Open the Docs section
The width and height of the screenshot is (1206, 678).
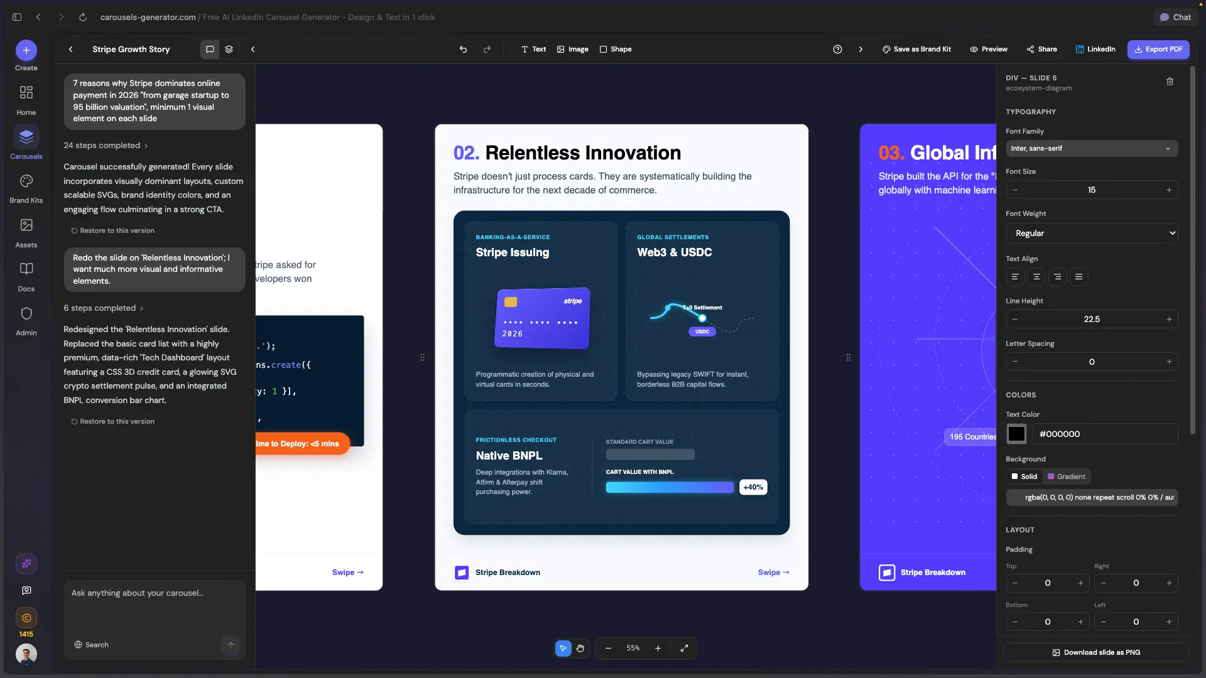pyautogui.click(x=26, y=276)
